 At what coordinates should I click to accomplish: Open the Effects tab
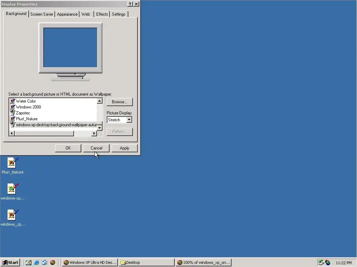tap(102, 14)
